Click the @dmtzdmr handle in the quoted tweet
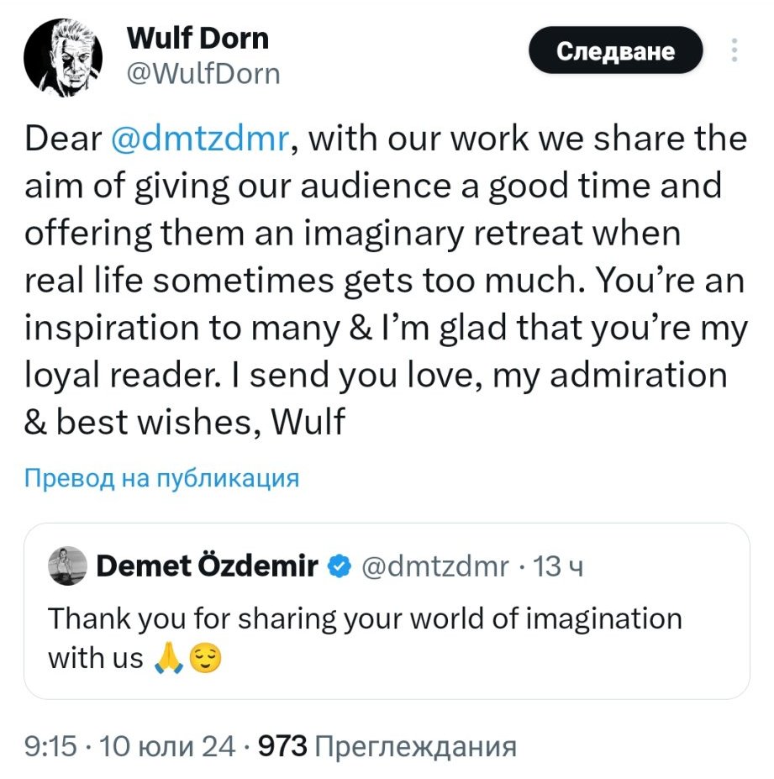 pos(434,566)
